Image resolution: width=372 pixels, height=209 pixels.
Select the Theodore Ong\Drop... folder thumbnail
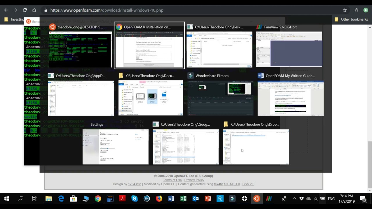point(256,147)
